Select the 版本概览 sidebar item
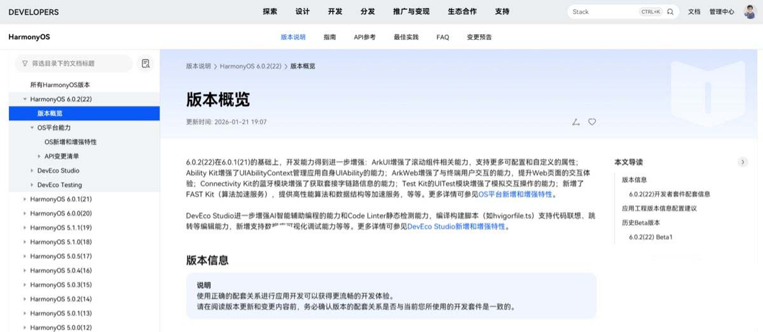 tap(84, 113)
